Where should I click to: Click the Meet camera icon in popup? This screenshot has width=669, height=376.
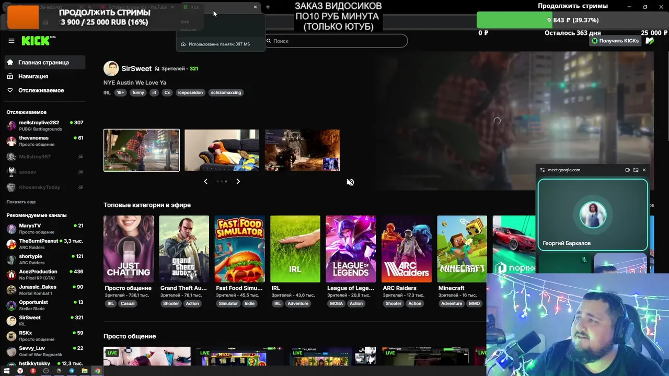point(627,170)
